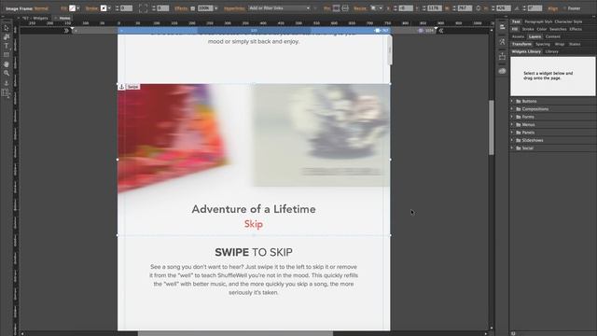The width and height of the screenshot is (597, 336).
Task: Click the corner radius options icon in control bar
Action: [x=143, y=8]
